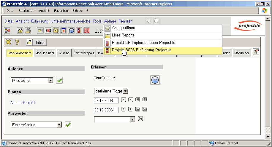This screenshot has width=272, height=147.
Task: Click the home icon in main toolbar
Action: click(x=20, y=31)
